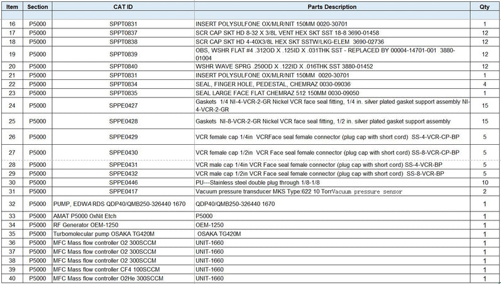Click the SPPT0839 CAT ID cell
This screenshot has height=284, width=501.
(123, 54)
